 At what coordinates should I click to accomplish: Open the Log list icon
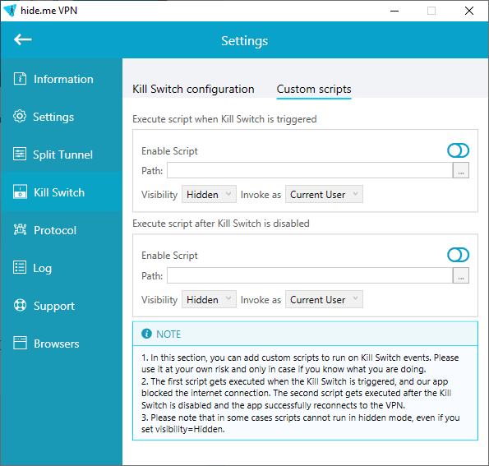click(x=20, y=268)
